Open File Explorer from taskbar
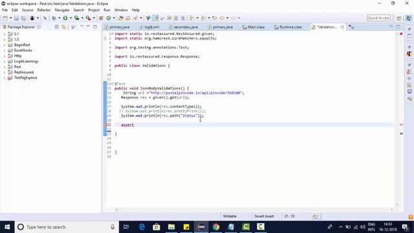The height and width of the screenshot is (233, 414). 171,227
